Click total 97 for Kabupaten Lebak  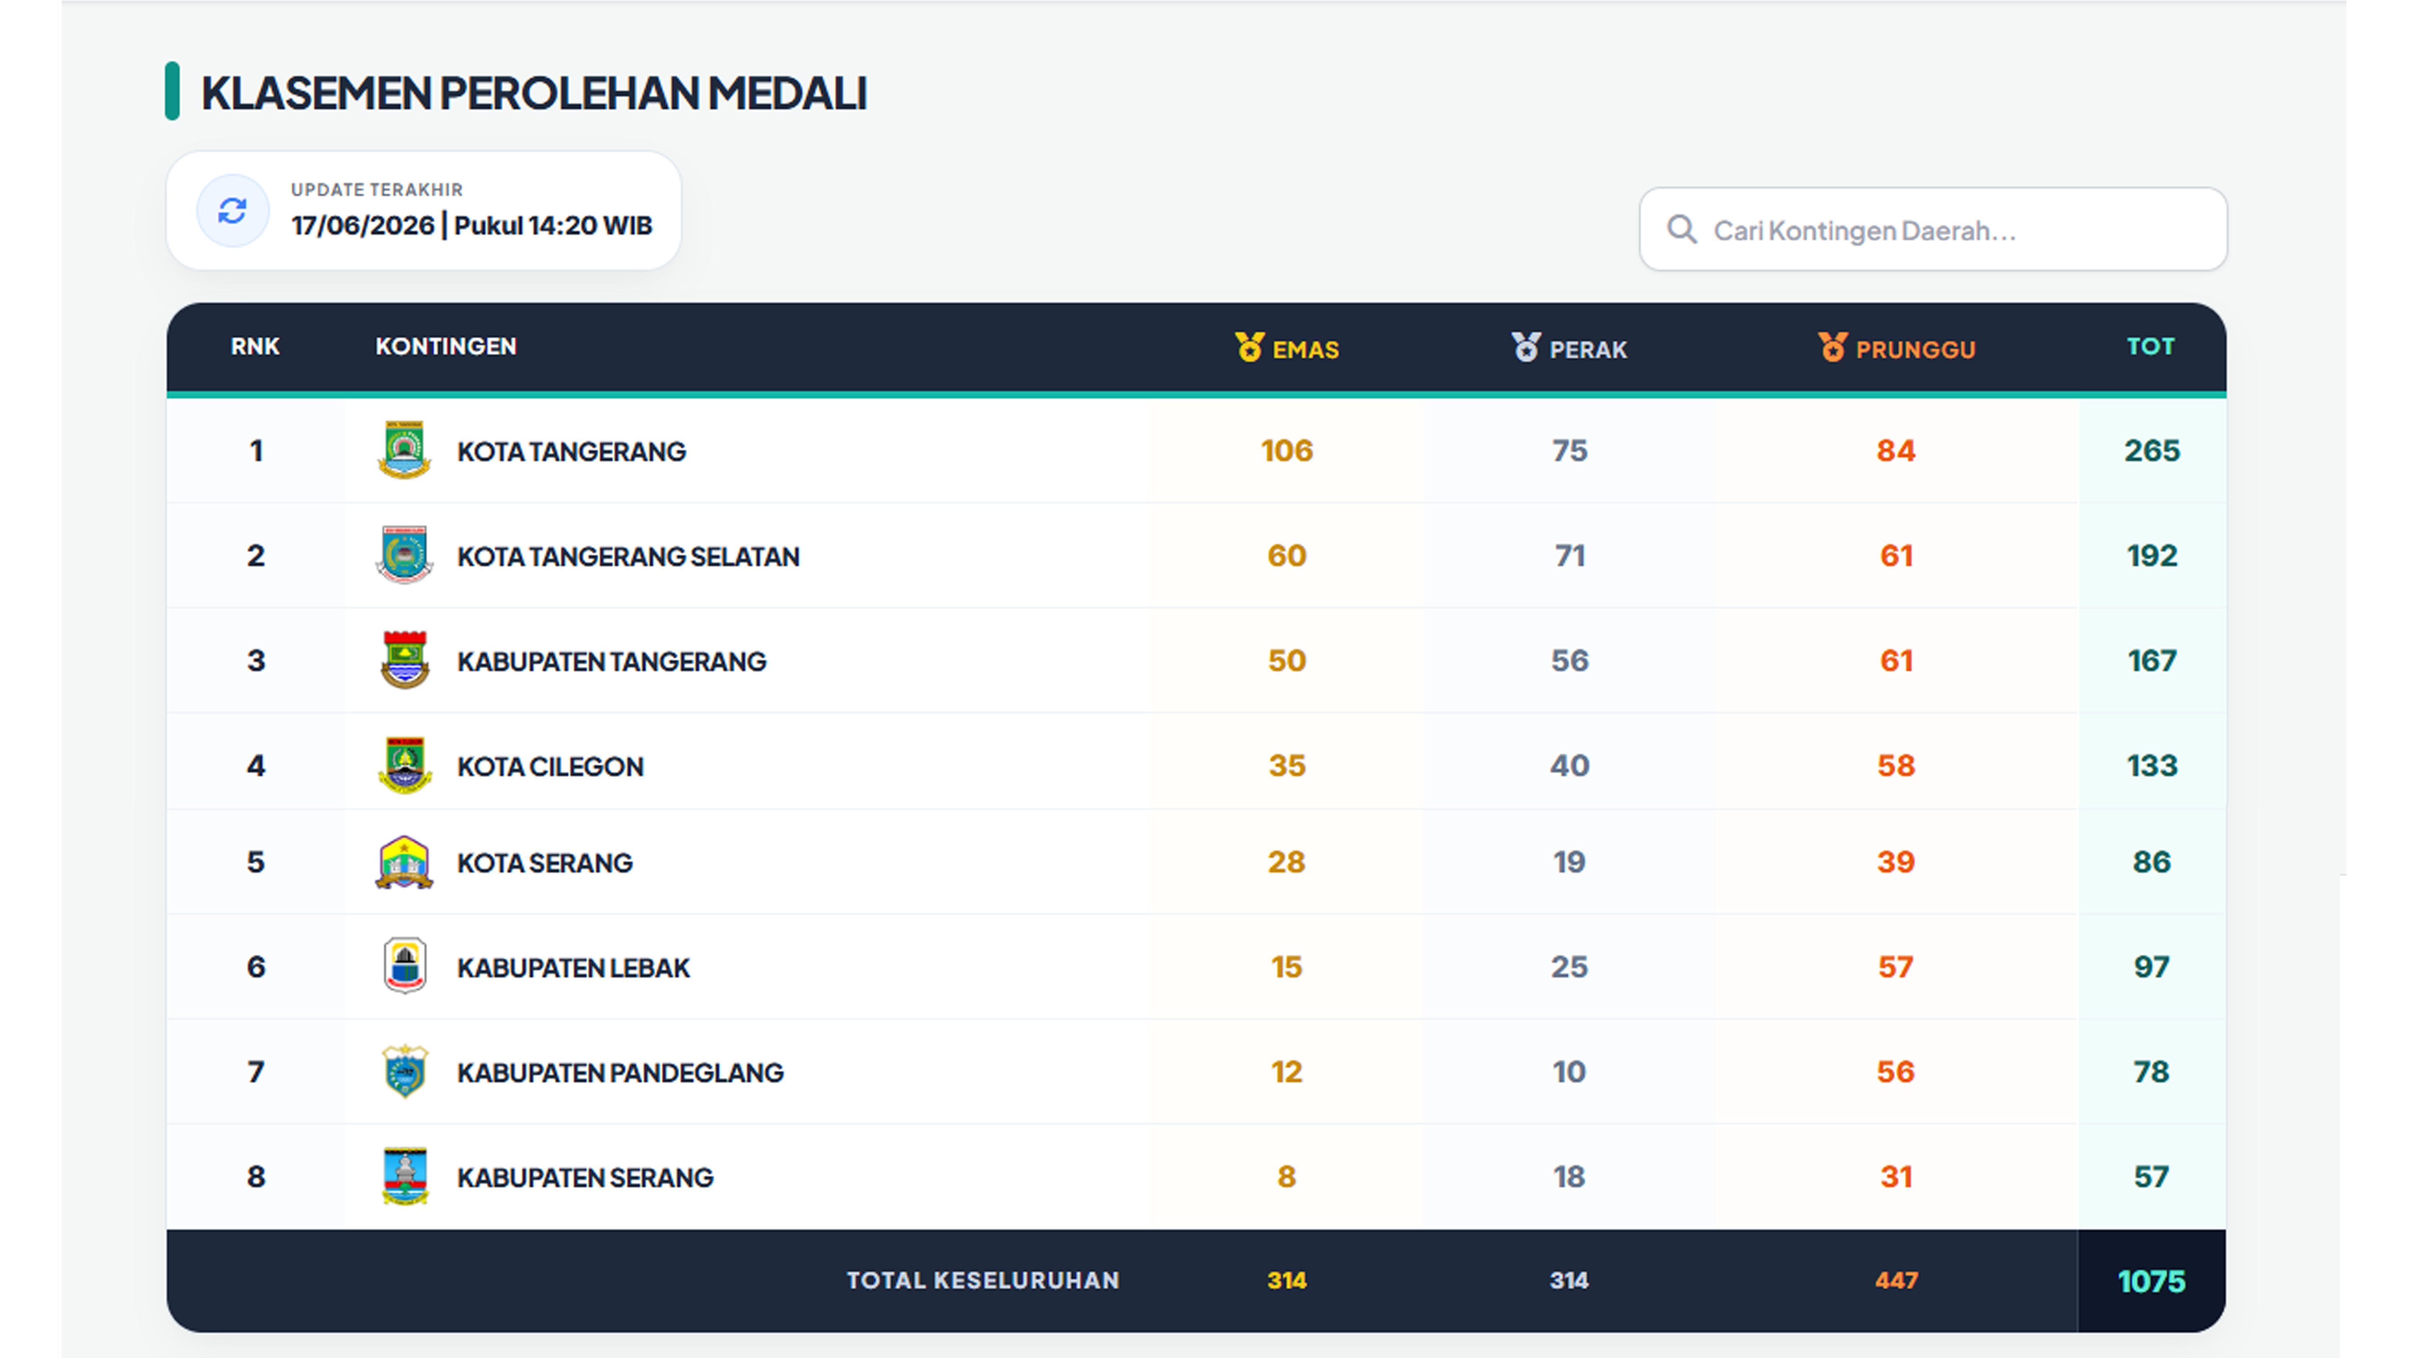2152,967
